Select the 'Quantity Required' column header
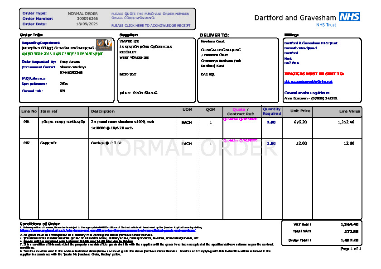This screenshot has height=269, width=381. 272,111
